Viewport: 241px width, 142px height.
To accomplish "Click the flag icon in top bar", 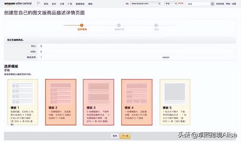I will (x=38, y=3).
